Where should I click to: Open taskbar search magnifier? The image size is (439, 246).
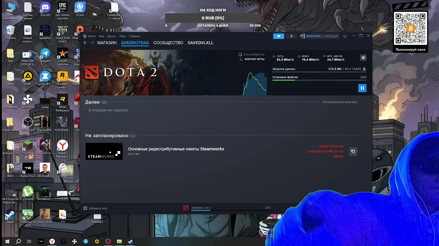coord(19,241)
